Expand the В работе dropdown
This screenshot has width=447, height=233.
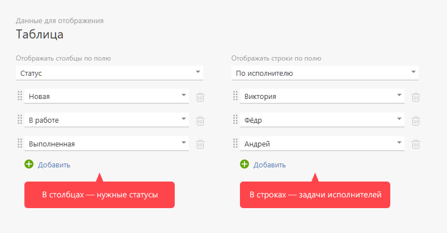107,120
